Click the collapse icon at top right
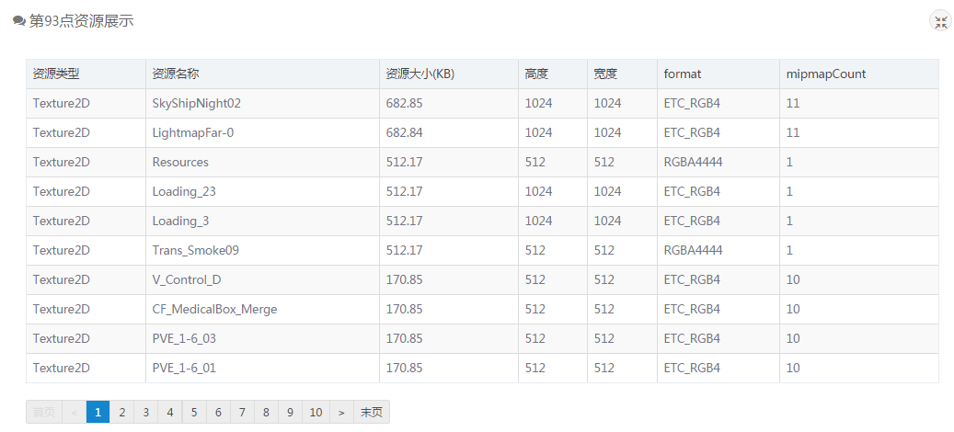Image resolution: width=954 pixels, height=432 pixels. (940, 22)
